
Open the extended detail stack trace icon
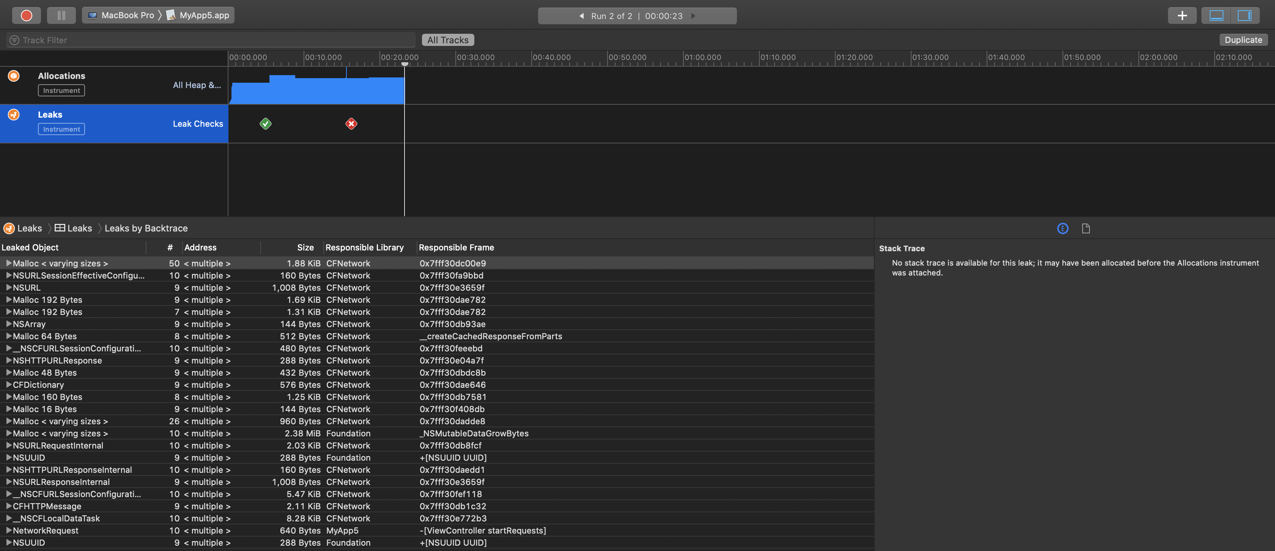[1062, 228]
